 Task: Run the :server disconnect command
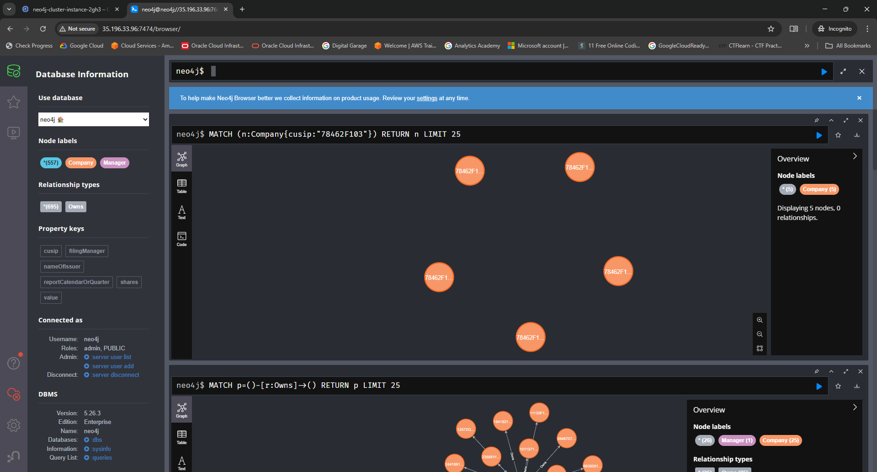[112, 375]
